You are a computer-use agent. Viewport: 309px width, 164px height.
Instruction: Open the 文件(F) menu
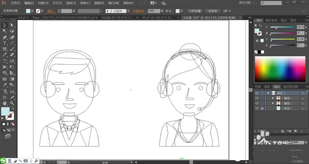pyautogui.click(x=15, y=3)
